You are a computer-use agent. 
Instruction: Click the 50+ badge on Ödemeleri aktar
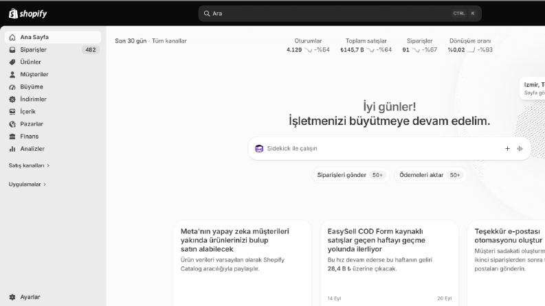pos(455,175)
